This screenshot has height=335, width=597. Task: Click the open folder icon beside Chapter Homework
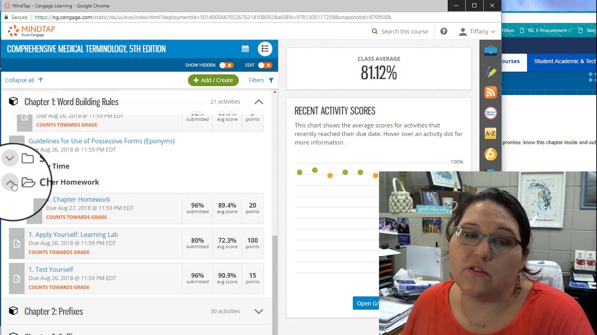point(28,182)
